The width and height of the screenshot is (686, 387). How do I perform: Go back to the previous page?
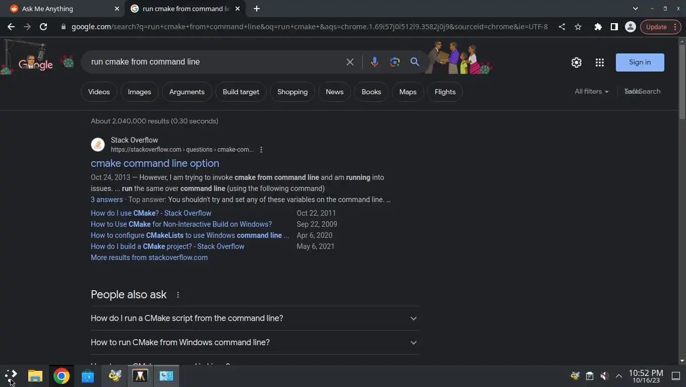pyautogui.click(x=11, y=27)
